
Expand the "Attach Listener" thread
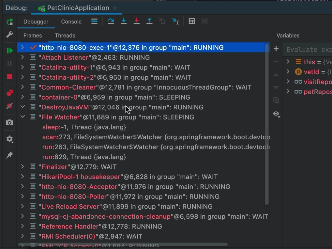click(x=22, y=57)
